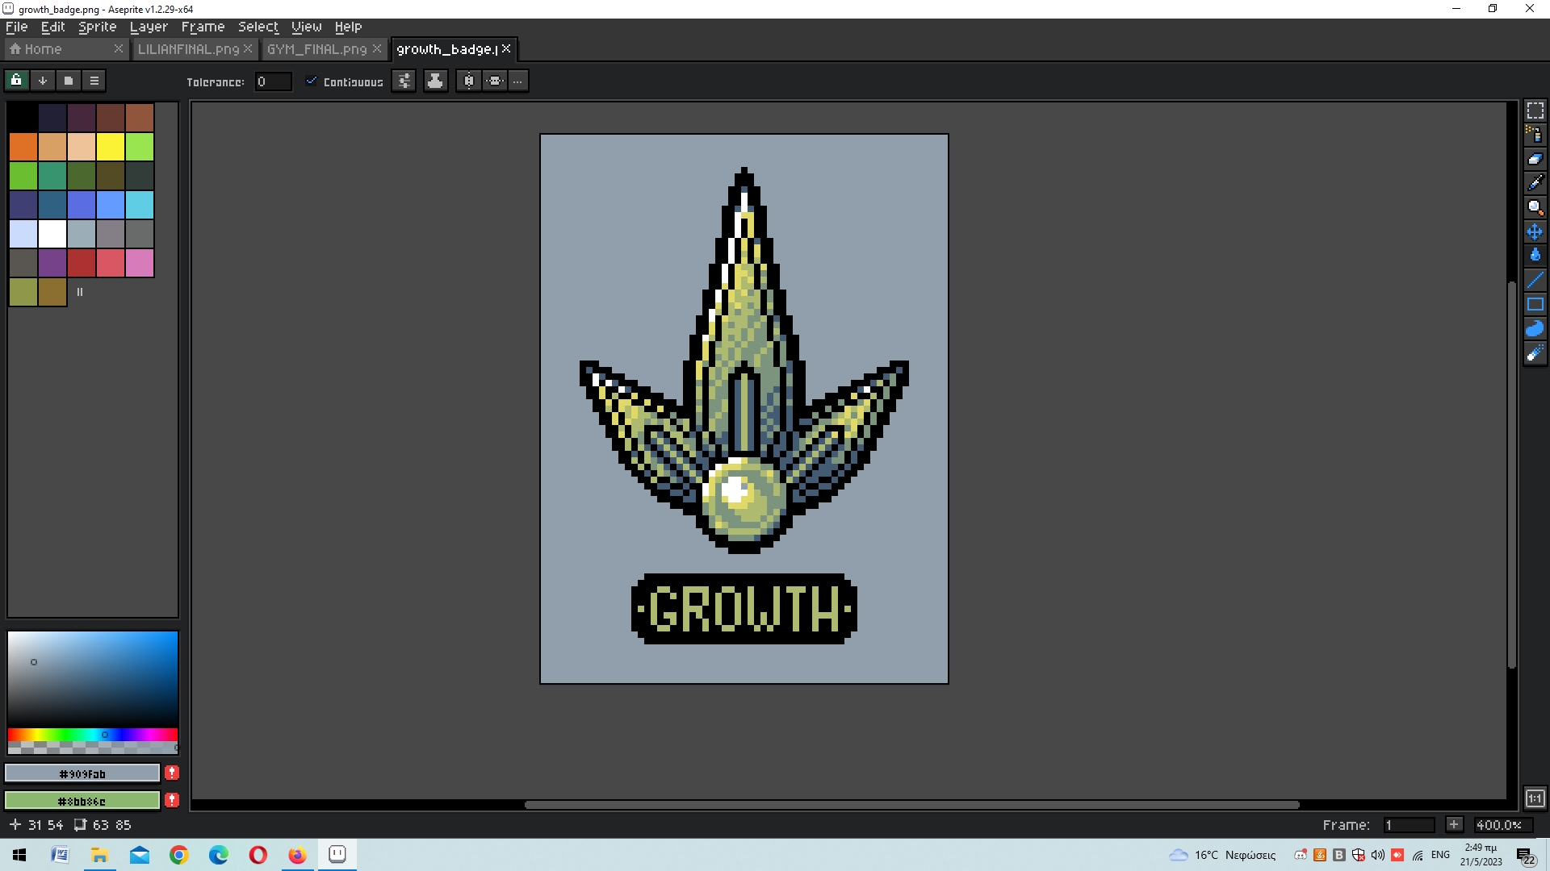Select the Eyedropper tool

(x=1535, y=183)
